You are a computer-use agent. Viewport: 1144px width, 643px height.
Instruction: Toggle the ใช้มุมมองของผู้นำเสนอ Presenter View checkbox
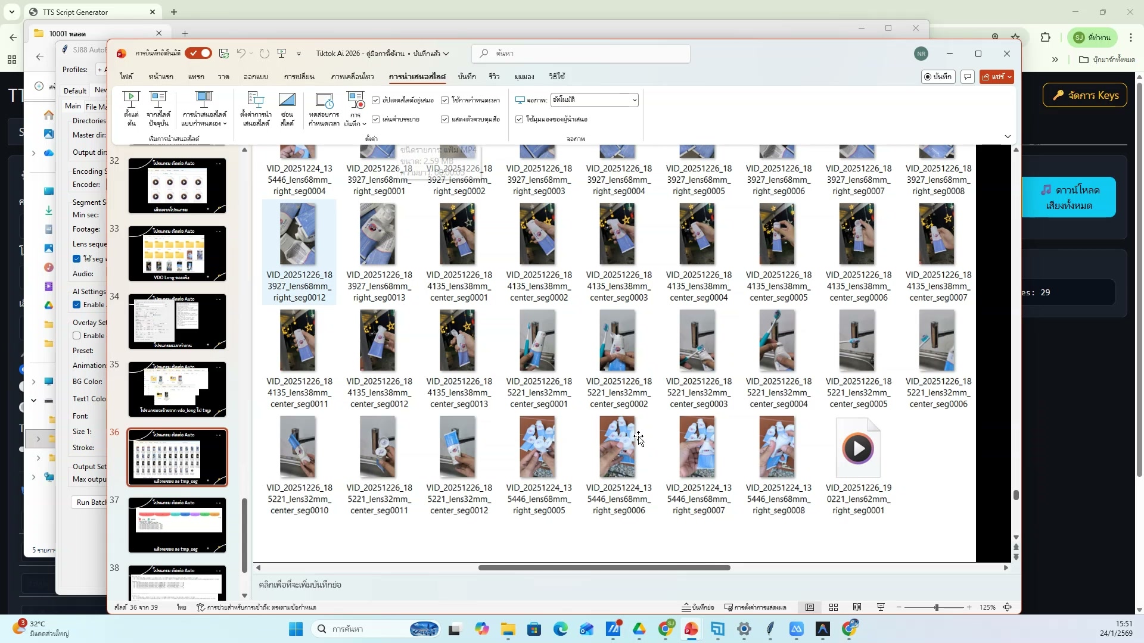(519, 119)
